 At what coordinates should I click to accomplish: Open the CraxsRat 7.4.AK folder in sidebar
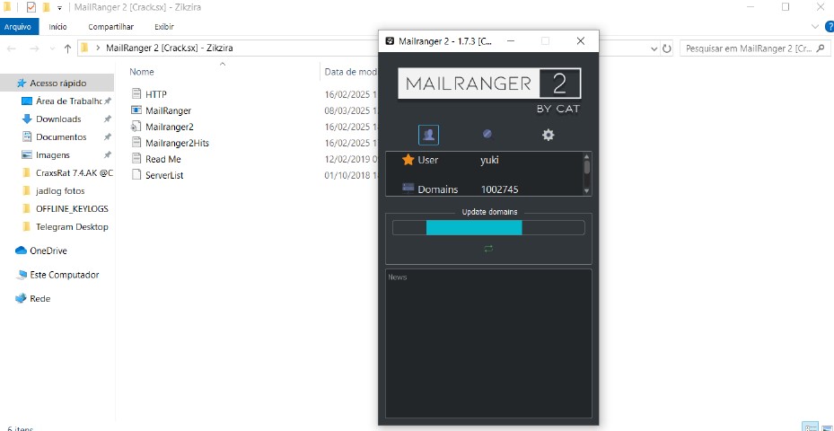pyautogui.click(x=75, y=173)
